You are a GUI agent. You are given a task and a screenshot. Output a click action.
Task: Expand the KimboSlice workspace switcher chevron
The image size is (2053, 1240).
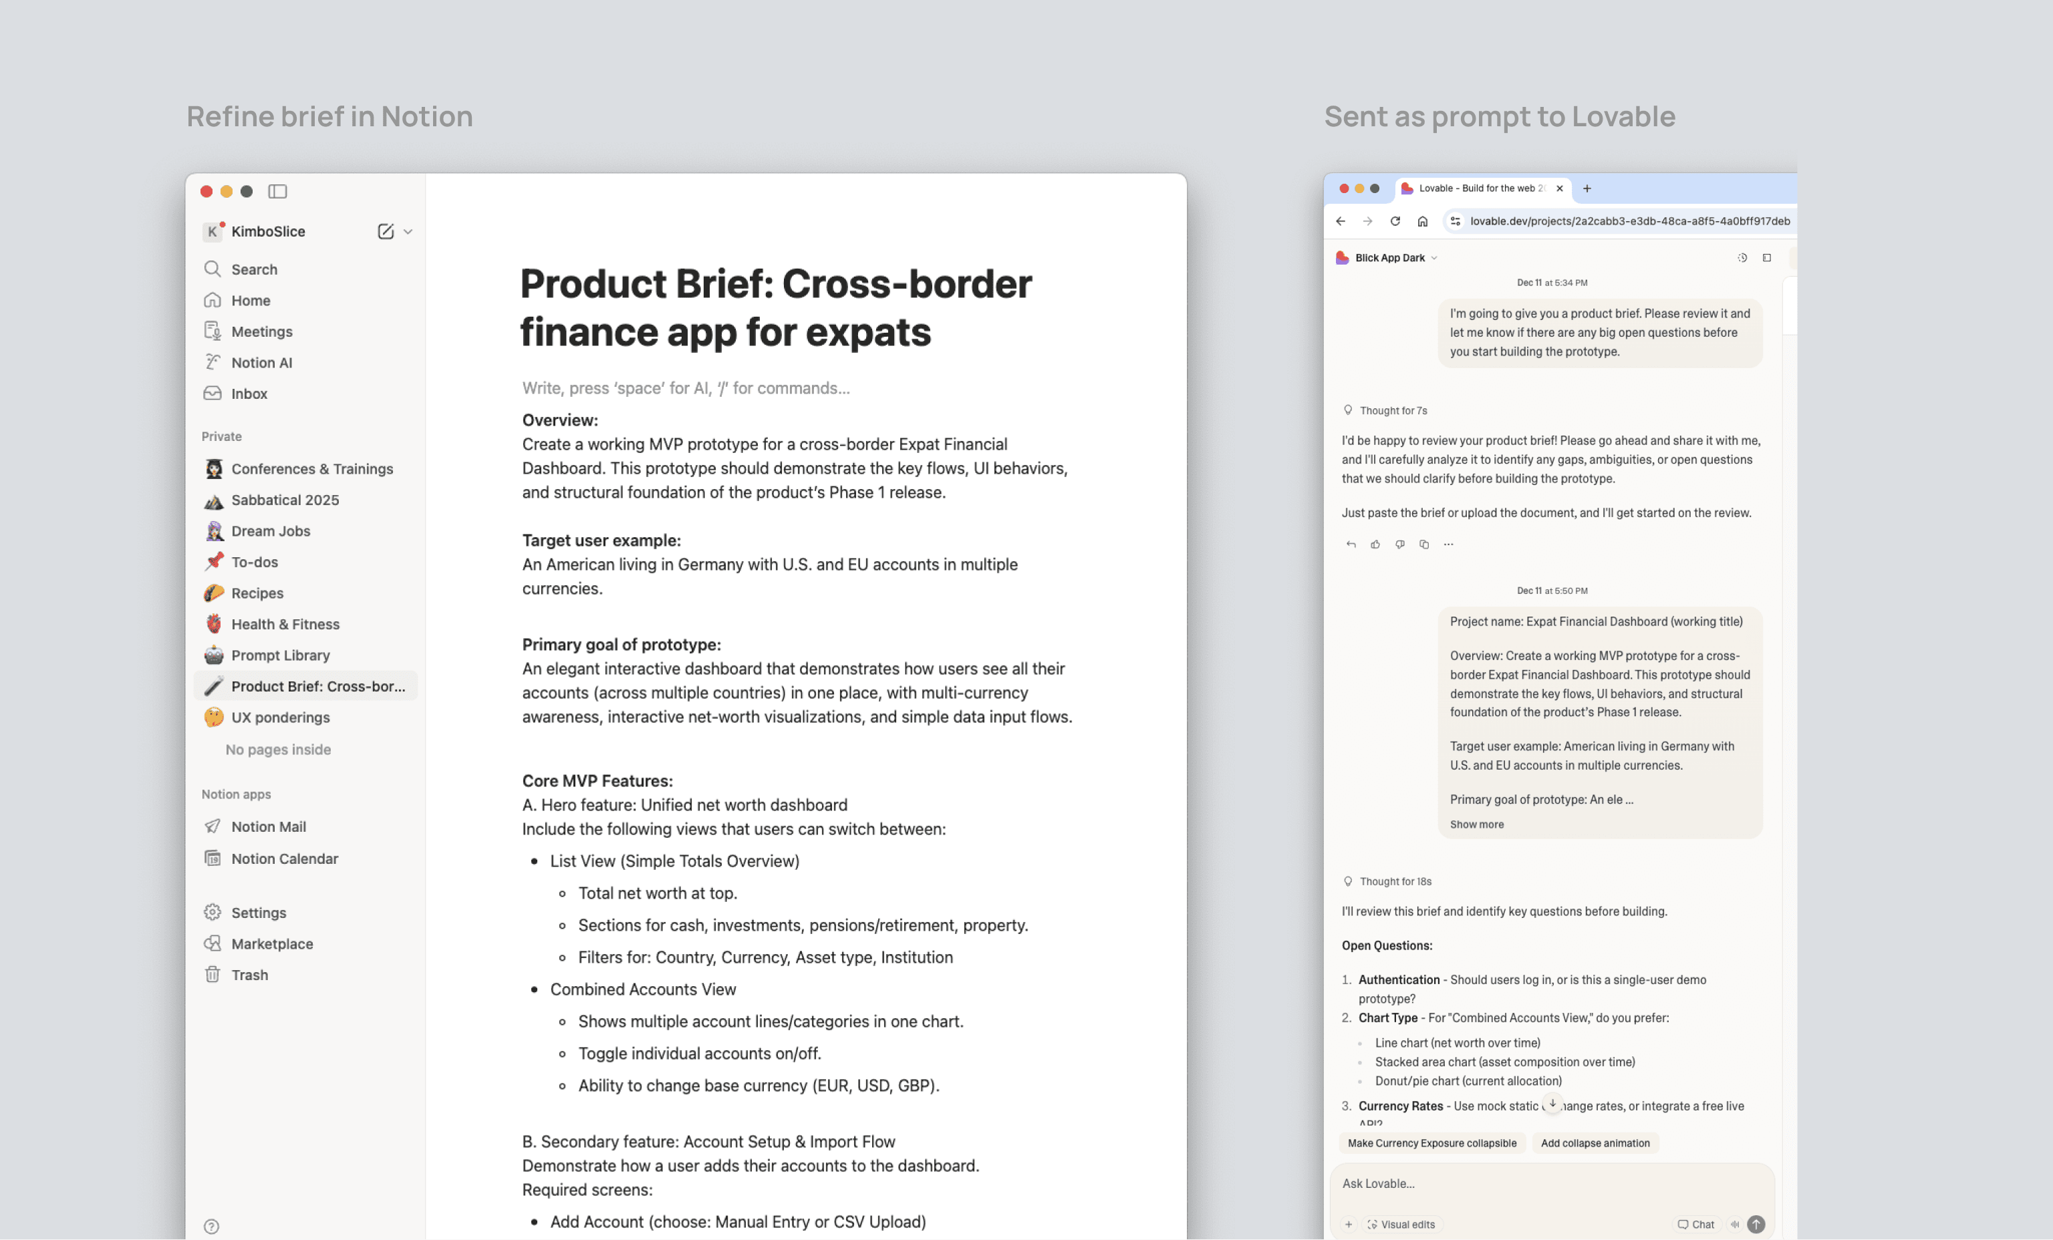coord(408,232)
